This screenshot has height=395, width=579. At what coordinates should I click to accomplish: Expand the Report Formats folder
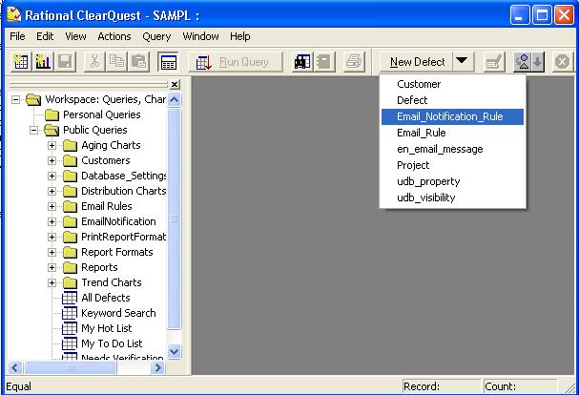pyautogui.click(x=52, y=252)
